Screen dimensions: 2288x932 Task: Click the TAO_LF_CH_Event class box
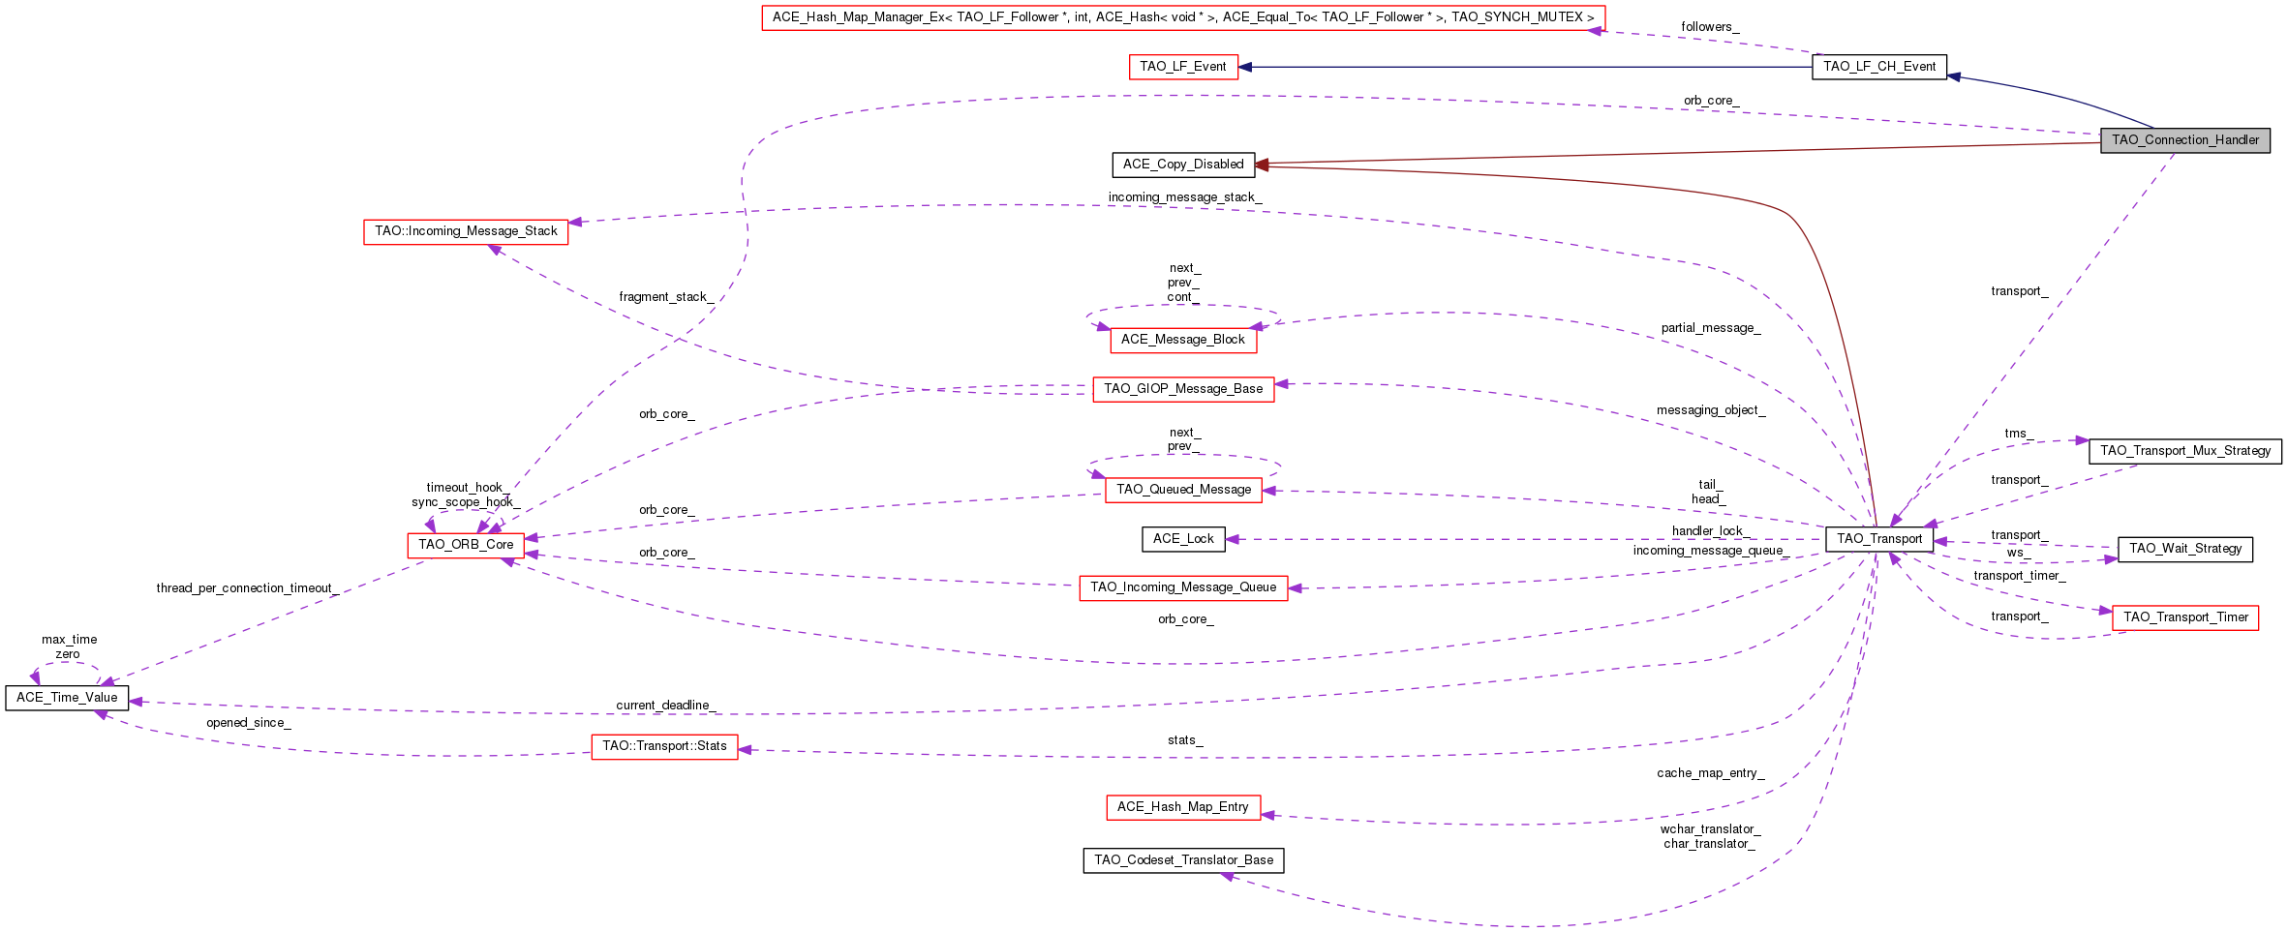click(x=1878, y=67)
